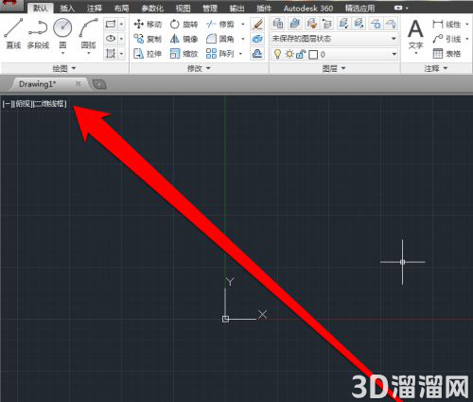Click the Match layer icon

(312, 24)
